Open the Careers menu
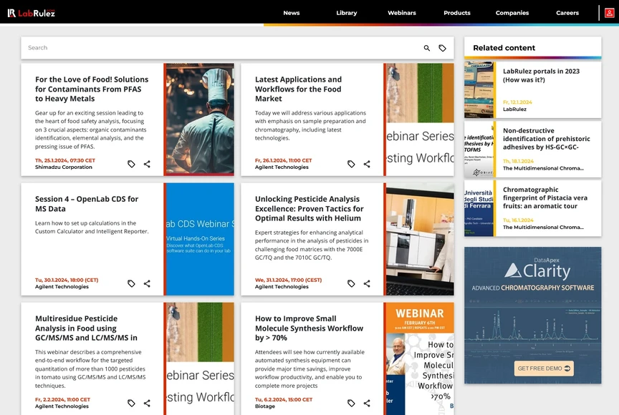619x415 pixels. (x=567, y=13)
